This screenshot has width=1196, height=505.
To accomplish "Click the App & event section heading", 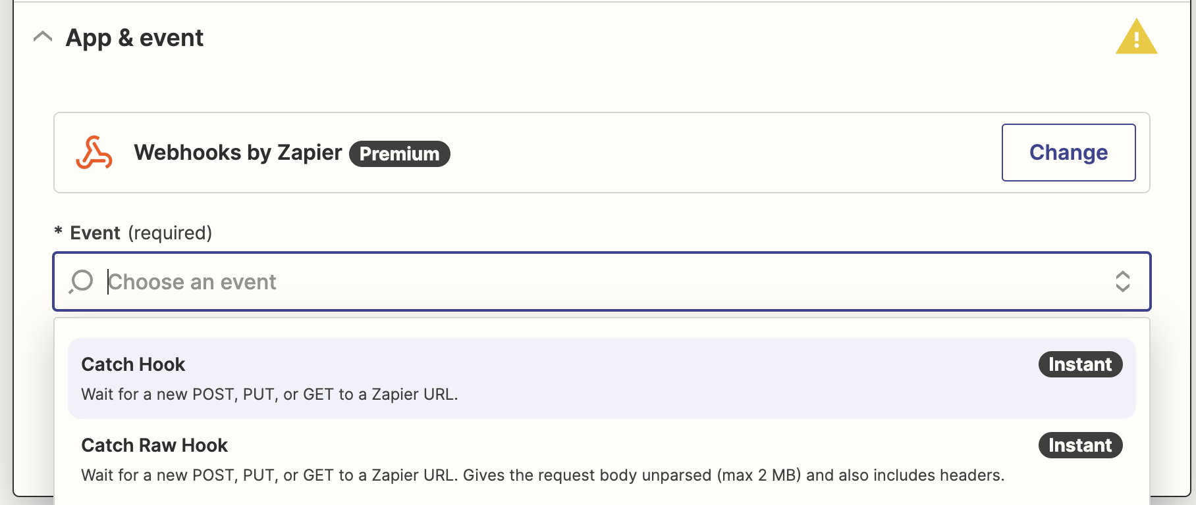I will point(134,38).
